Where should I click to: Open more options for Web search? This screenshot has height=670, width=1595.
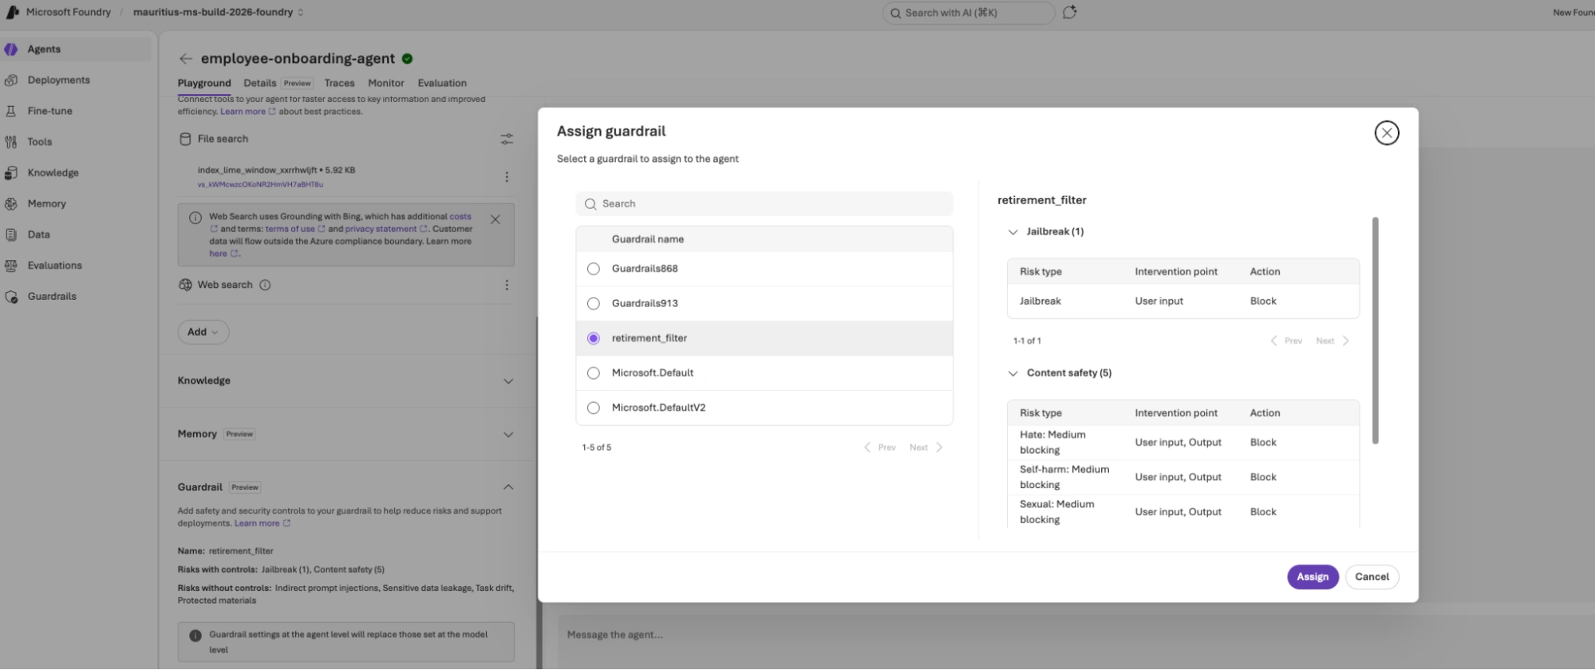(507, 286)
